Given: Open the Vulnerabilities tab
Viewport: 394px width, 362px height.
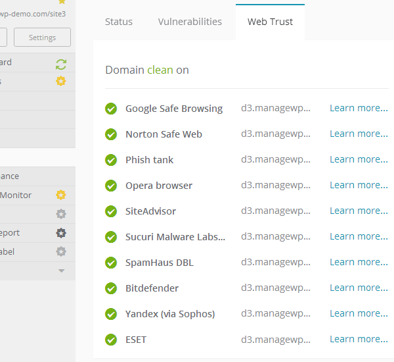Looking at the screenshot, I should [190, 22].
